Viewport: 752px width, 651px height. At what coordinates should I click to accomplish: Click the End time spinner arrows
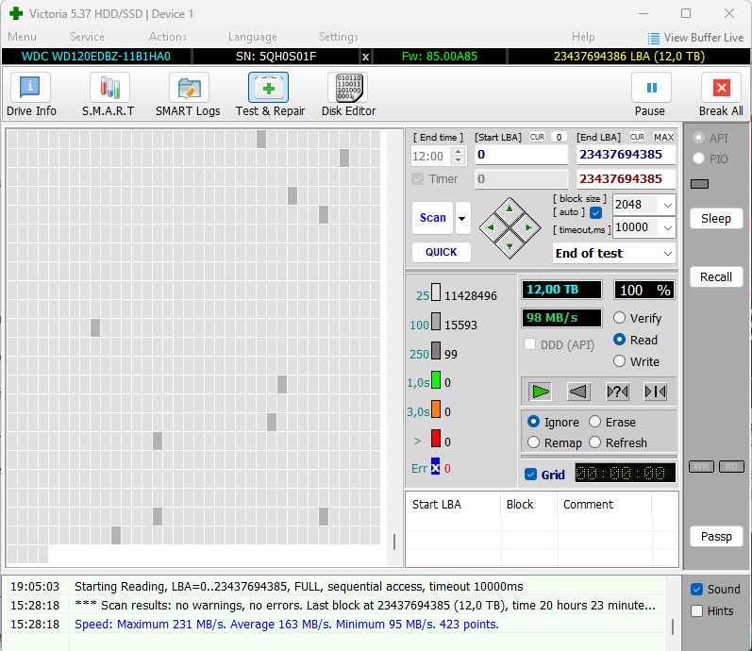pyautogui.click(x=459, y=156)
